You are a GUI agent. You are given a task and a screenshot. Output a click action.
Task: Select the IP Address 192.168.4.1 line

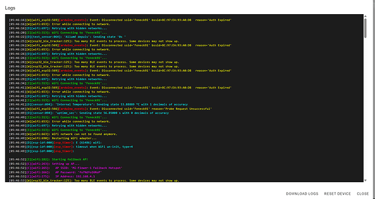[52, 177]
